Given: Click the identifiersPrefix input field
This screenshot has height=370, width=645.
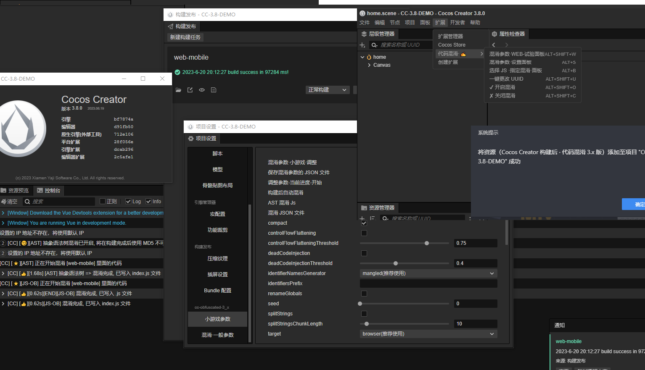Looking at the screenshot, I should point(428,283).
